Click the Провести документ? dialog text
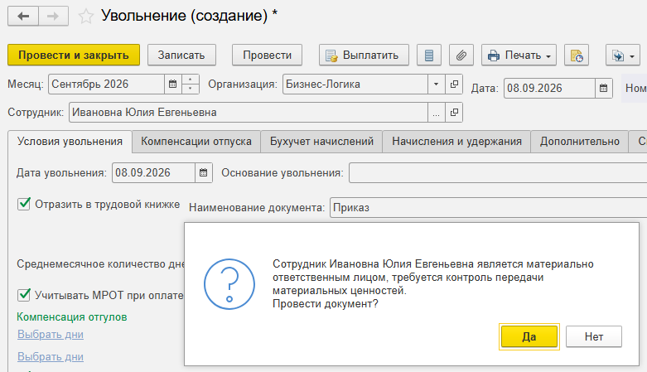Screen dimensions: 647x372 point(325,304)
